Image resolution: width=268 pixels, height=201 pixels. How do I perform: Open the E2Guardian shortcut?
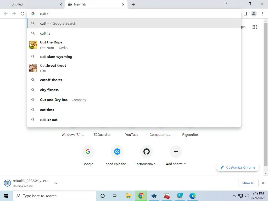102,135
